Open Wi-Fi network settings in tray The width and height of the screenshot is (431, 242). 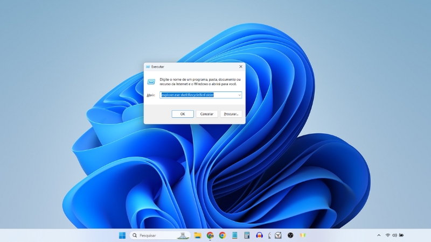click(387, 236)
